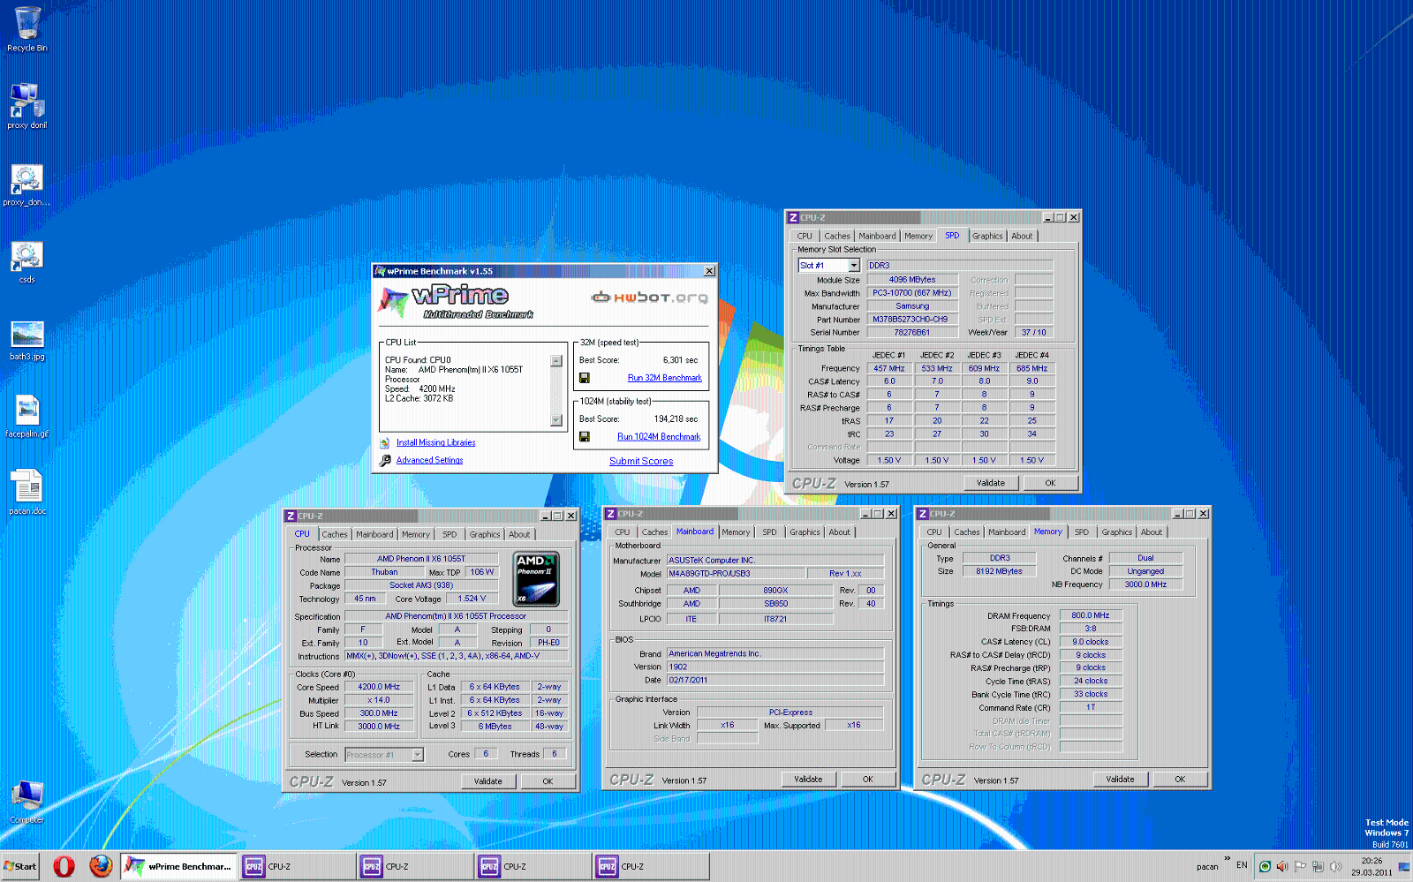Launch Firefox from the taskbar

coord(101,866)
